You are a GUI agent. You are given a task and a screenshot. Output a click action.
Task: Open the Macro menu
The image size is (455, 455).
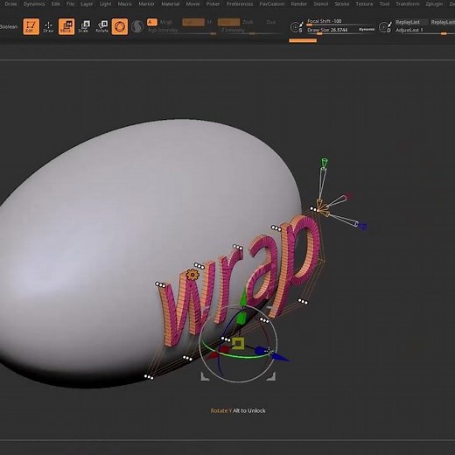point(124,3)
